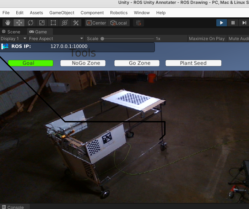The image size is (249, 209).
Task: Click the ROS connection arrows icon
Action: click(5, 46)
